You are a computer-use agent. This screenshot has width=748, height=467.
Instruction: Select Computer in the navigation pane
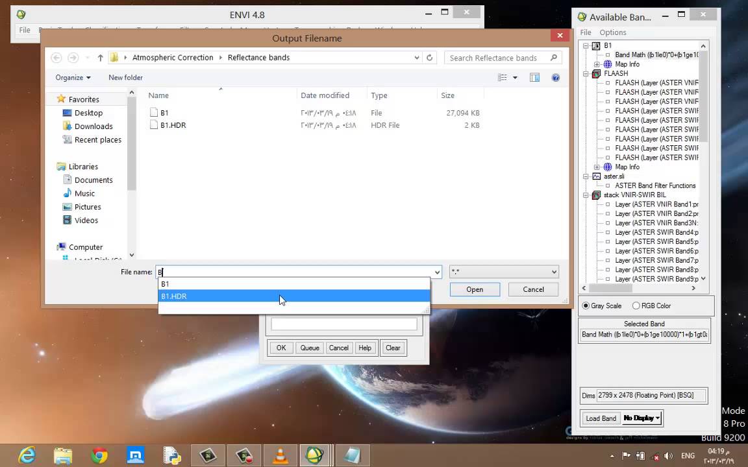(86, 247)
